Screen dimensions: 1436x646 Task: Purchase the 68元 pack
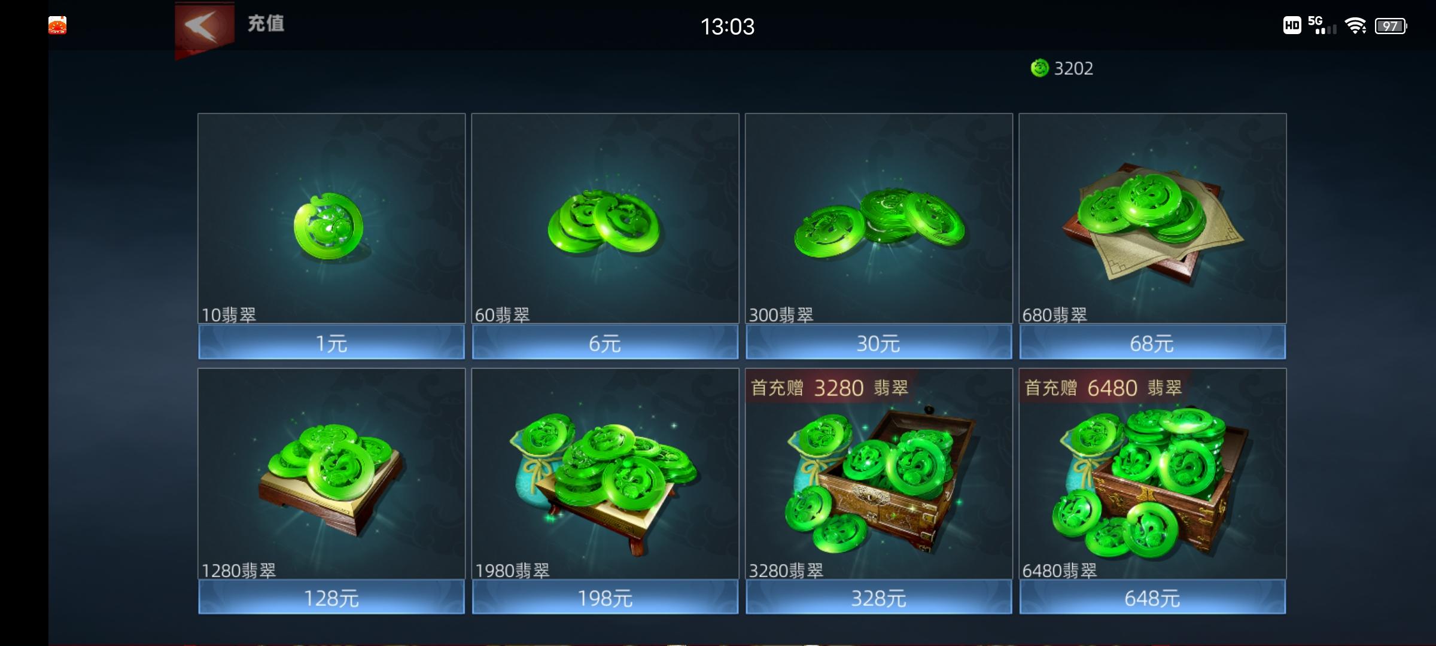pyautogui.click(x=1152, y=343)
